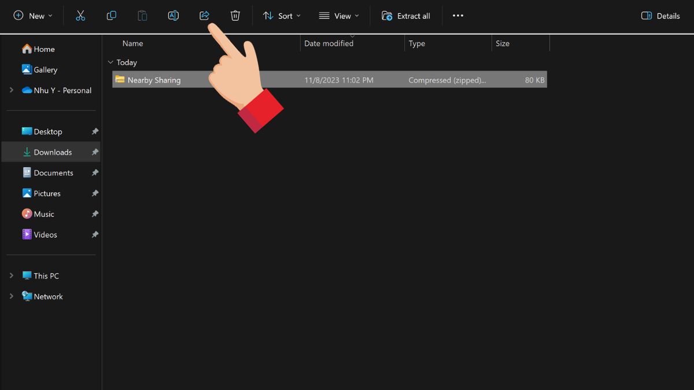Collapse the Today group
Viewport: 694px width, 390px height.
coord(110,62)
